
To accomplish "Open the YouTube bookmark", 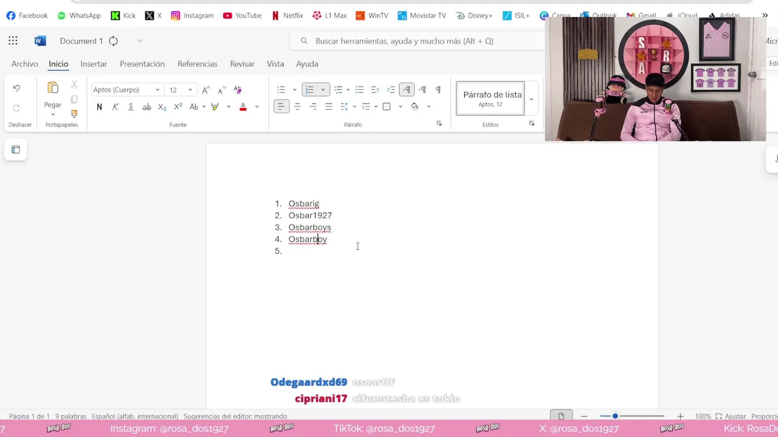I will pyautogui.click(x=242, y=15).
